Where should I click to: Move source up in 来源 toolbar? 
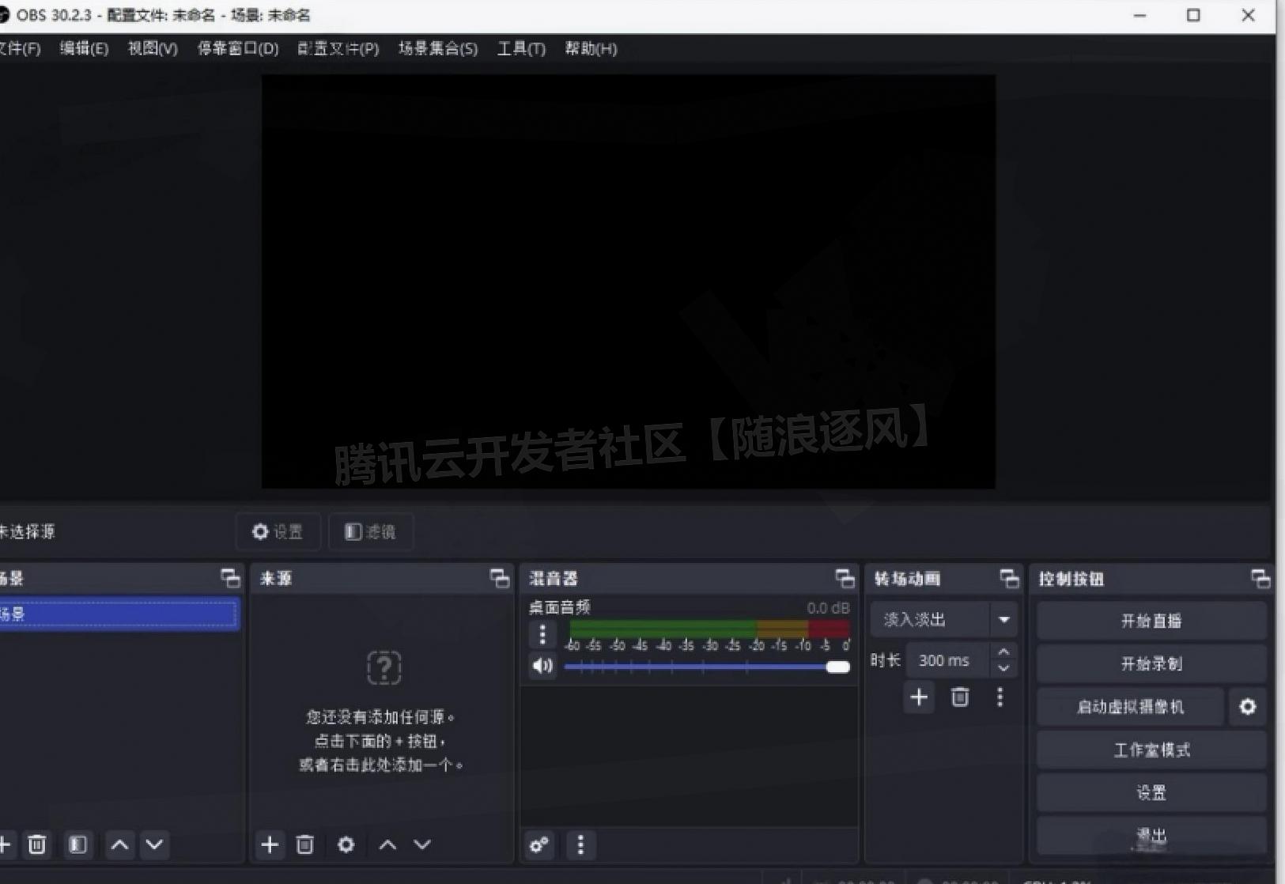pyautogui.click(x=387, y=844)
